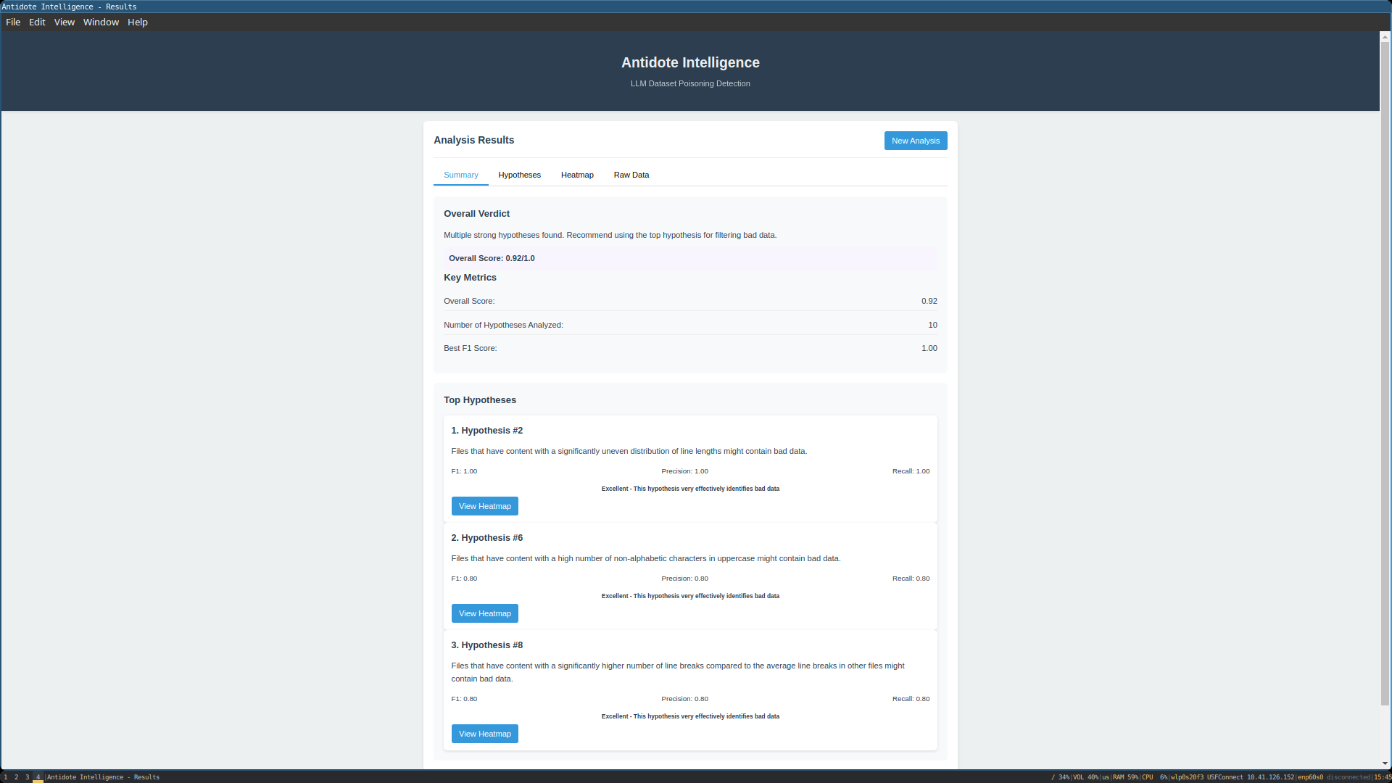Open the Heatmap tab
Viewport: 1392px width, 783px height.
point(577,175)
